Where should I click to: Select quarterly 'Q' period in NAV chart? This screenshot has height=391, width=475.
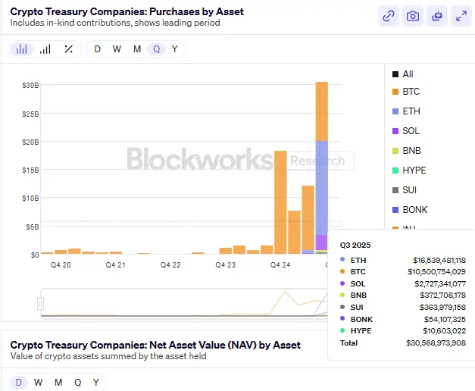click(77, 382)
